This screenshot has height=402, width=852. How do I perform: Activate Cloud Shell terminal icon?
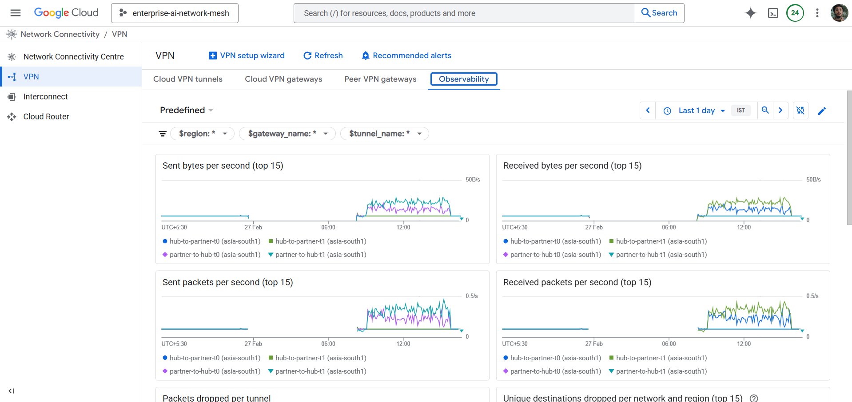[773, 13]
